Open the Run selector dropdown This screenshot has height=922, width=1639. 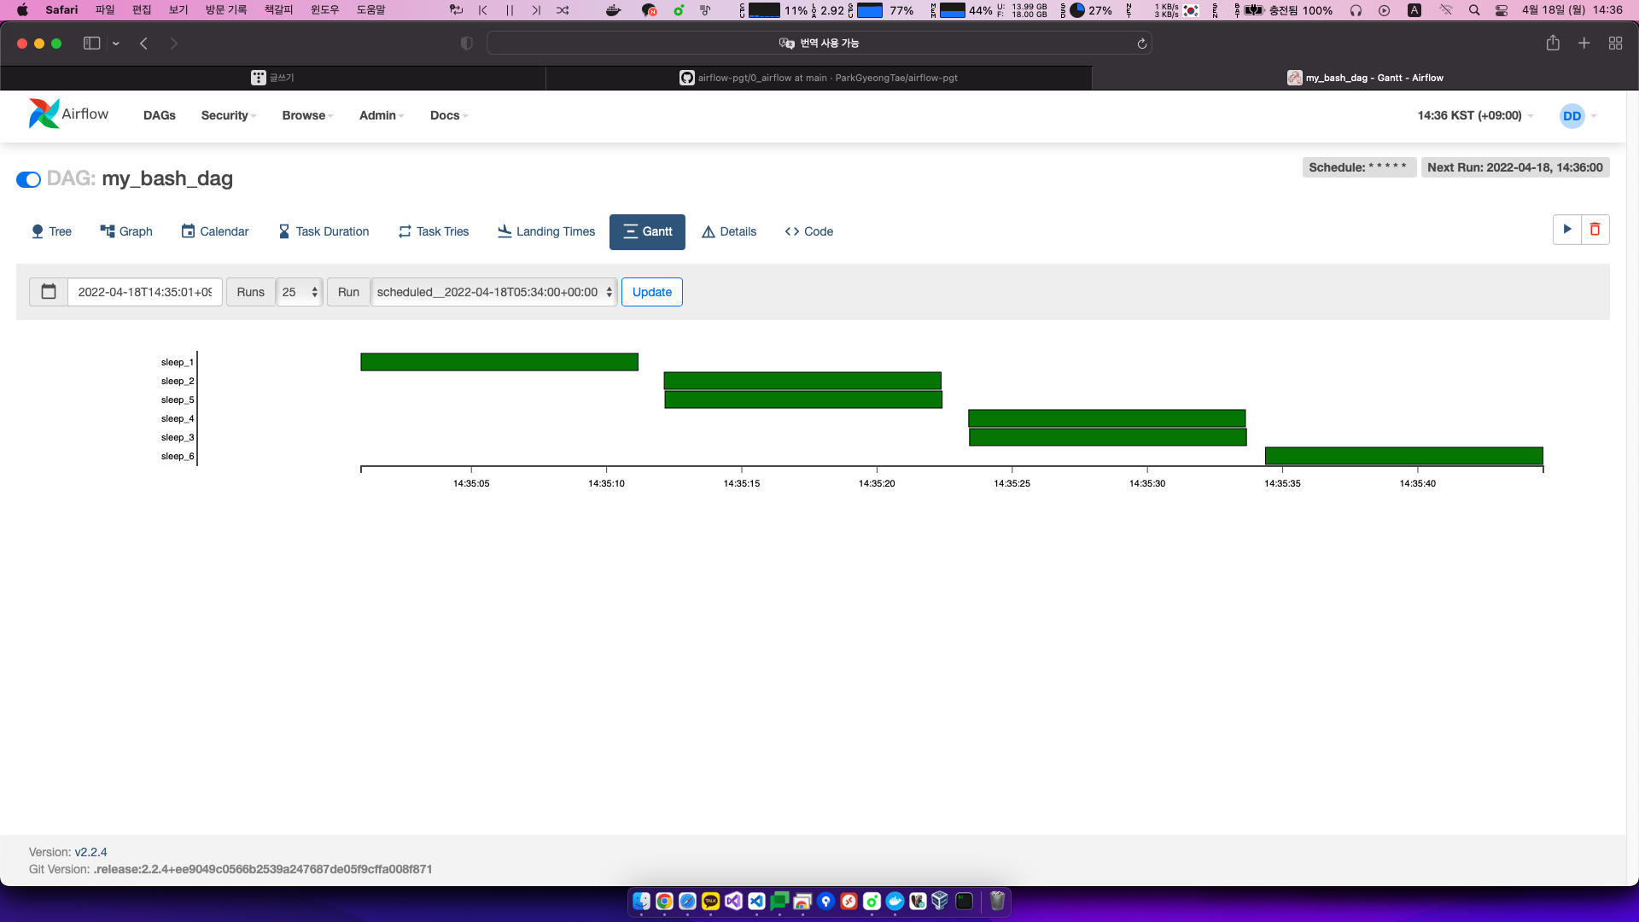pos(493,292)
